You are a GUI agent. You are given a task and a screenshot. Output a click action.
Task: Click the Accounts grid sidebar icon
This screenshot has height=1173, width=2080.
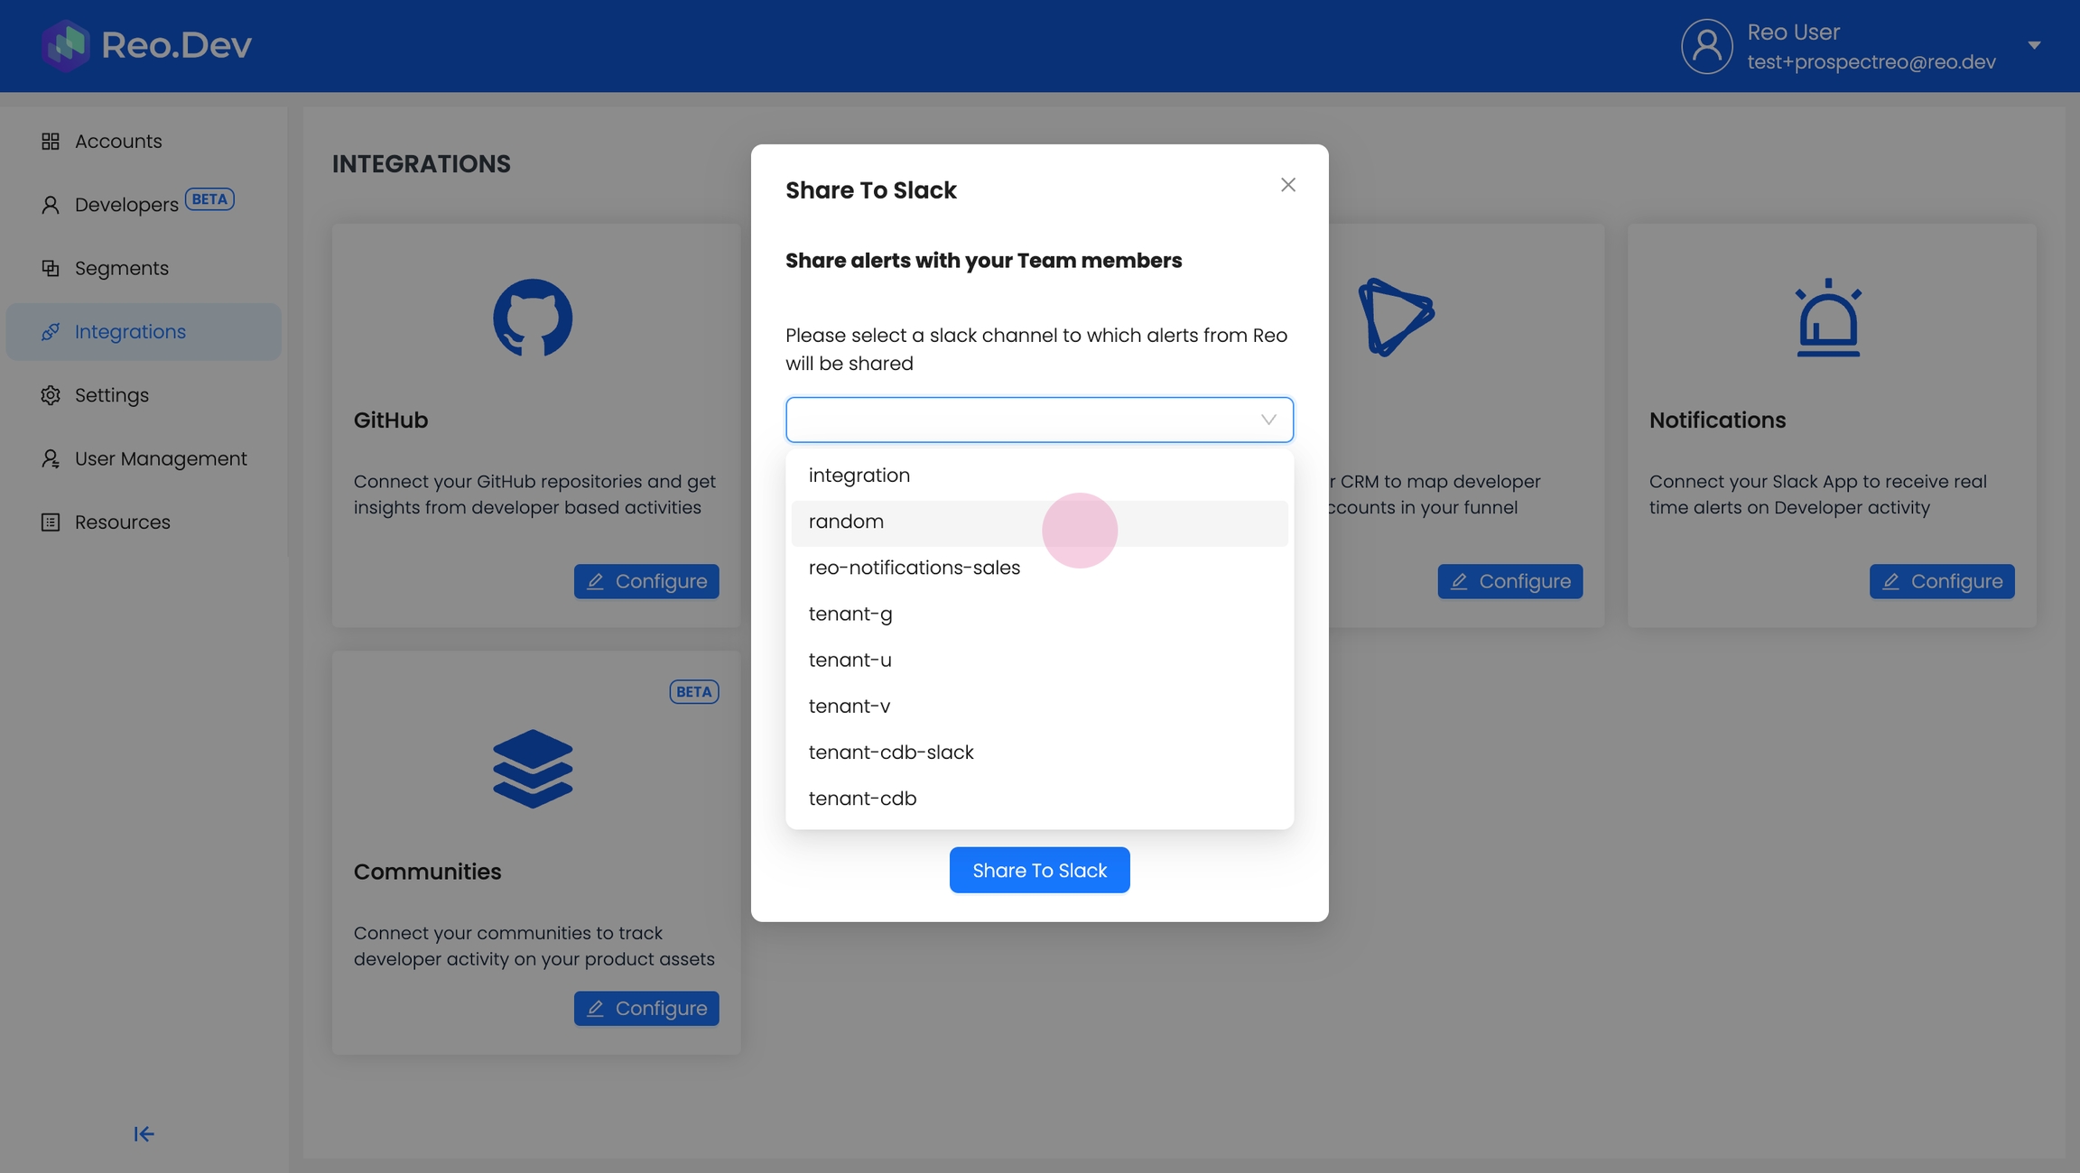tap(51, 142)
